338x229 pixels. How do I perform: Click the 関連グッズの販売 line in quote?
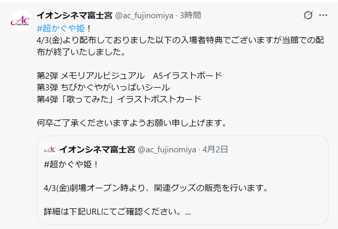tap(155, 188)
